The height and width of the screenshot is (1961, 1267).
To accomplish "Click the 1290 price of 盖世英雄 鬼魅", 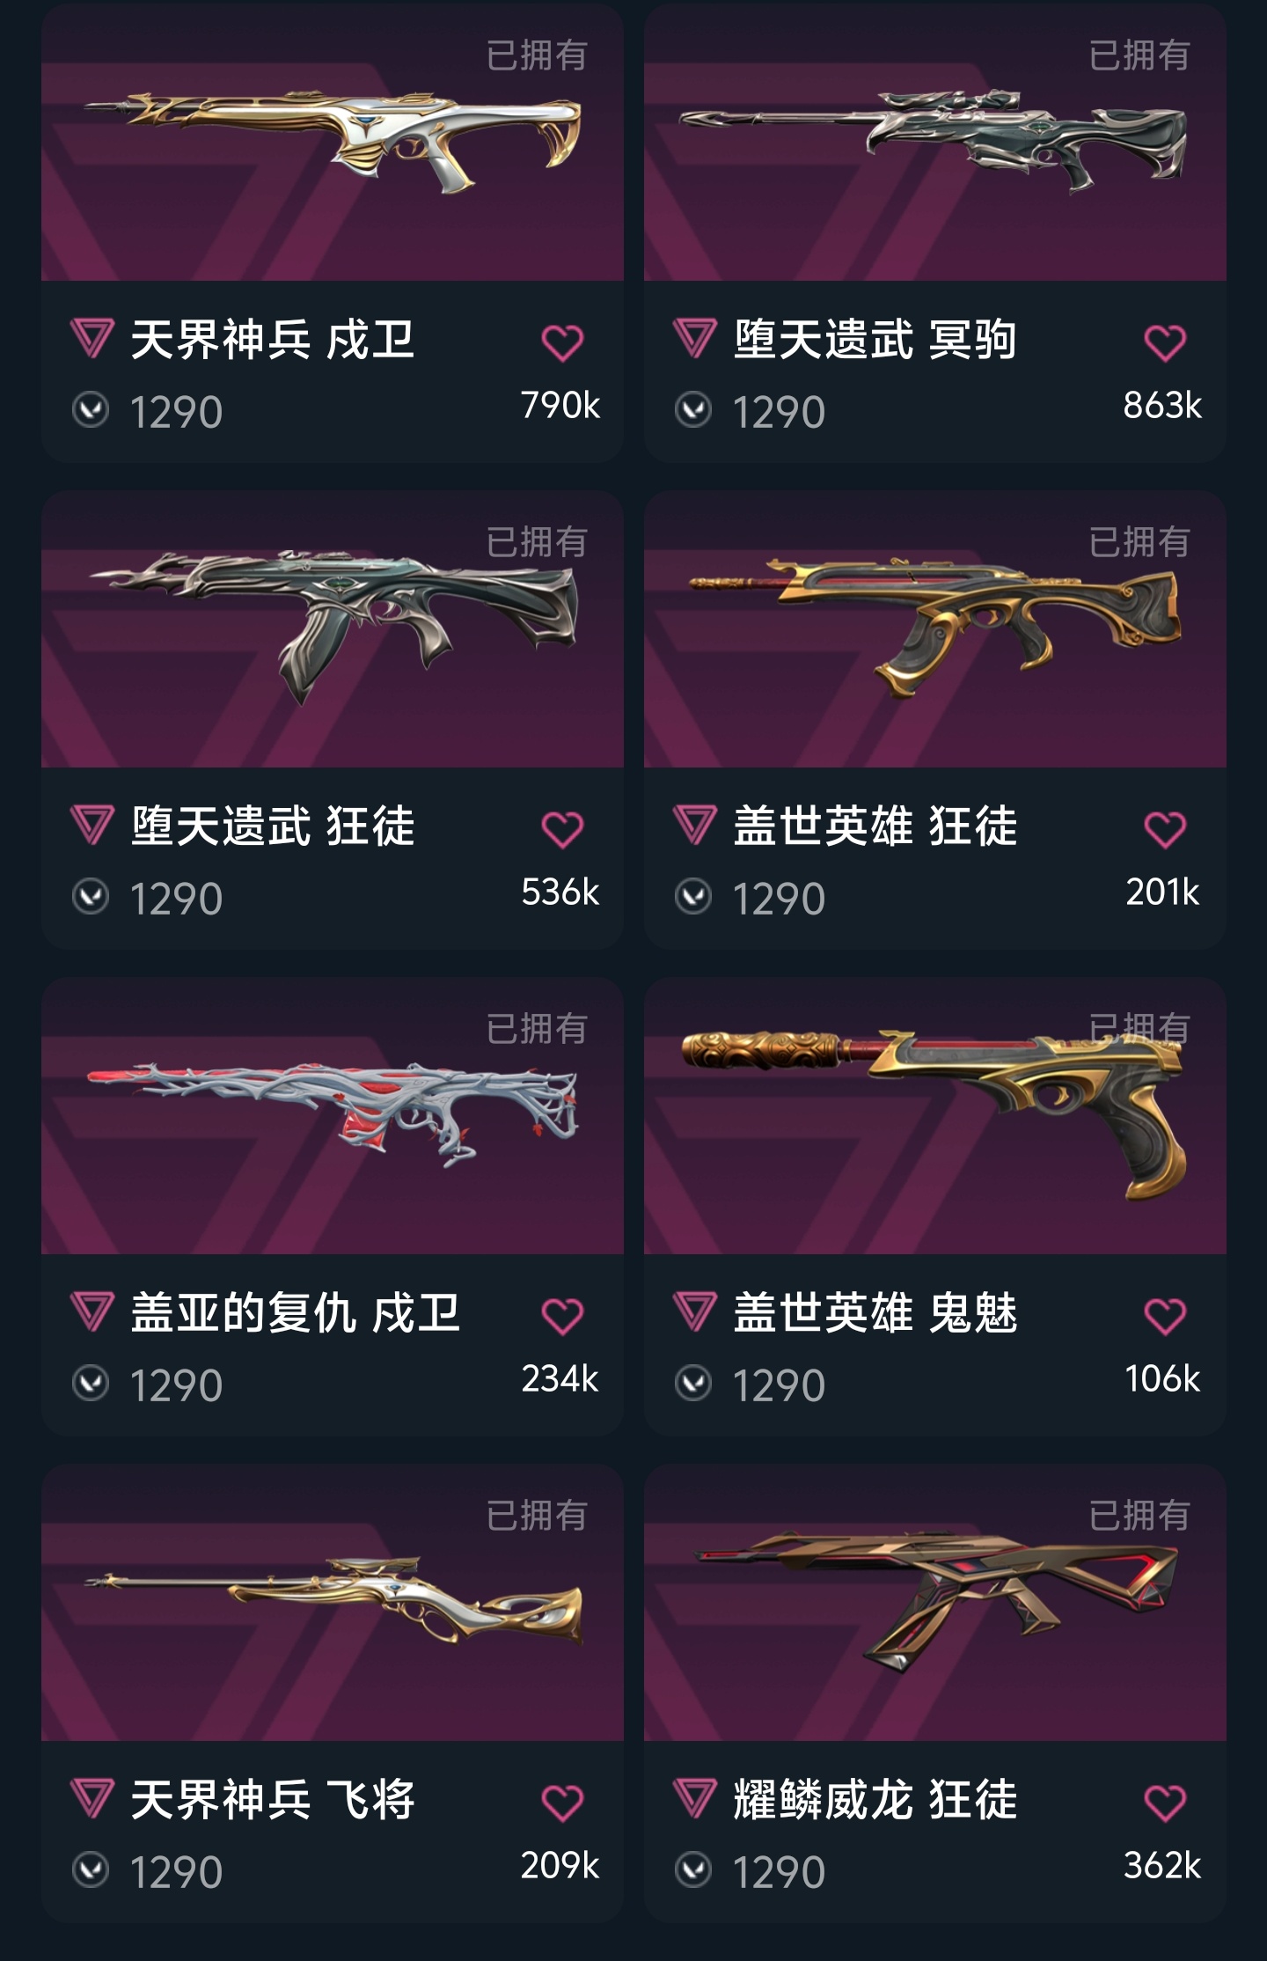I will pyautogui.click(x=779, y=1385).
